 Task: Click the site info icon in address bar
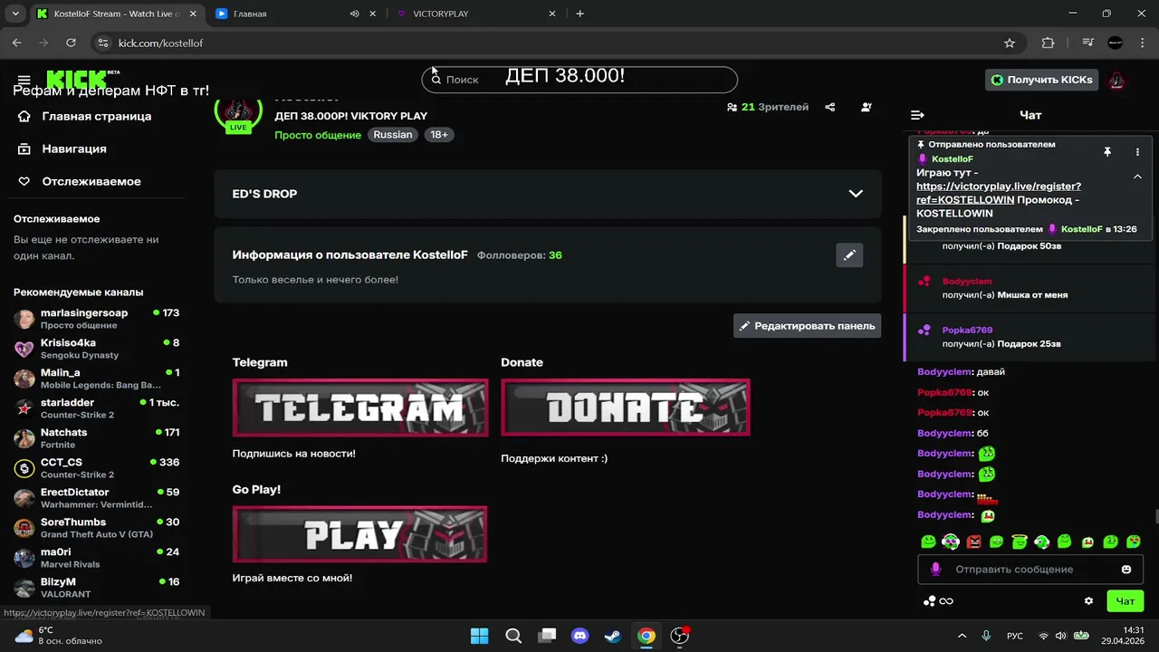[103, 43]
